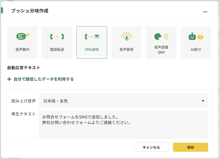
Task: Switch to the 電話転送 tile label
Action: 57,49
